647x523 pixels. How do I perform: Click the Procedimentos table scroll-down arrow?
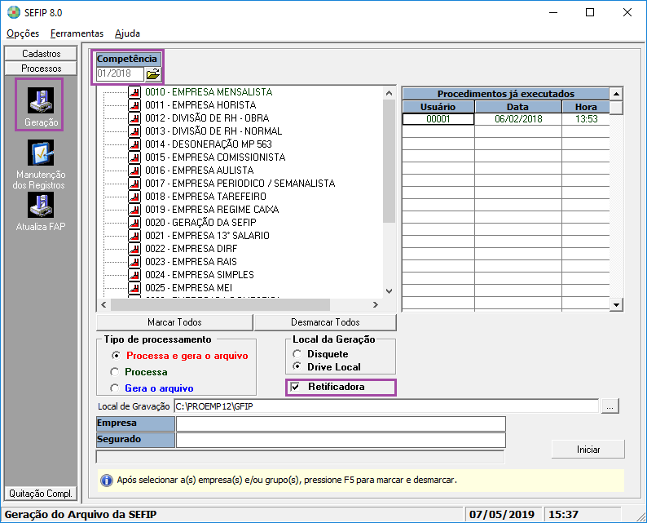[616, 305]
